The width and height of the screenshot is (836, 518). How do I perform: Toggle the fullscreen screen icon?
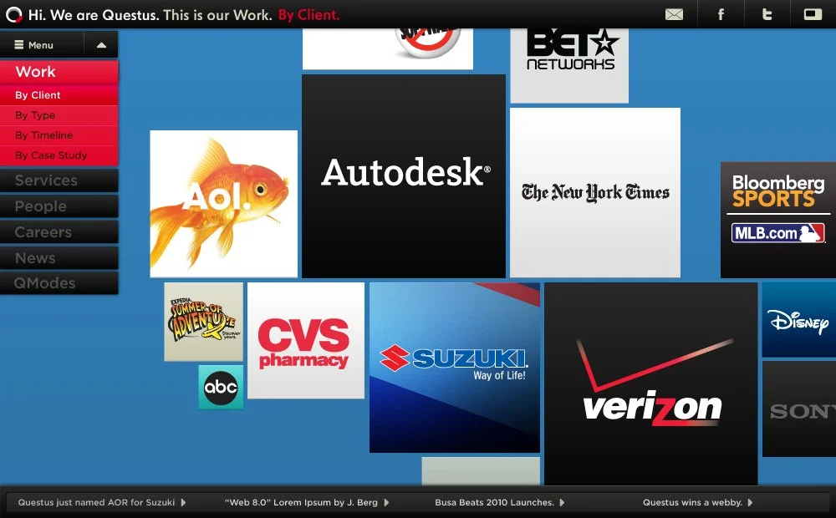(x=813, y=14)
